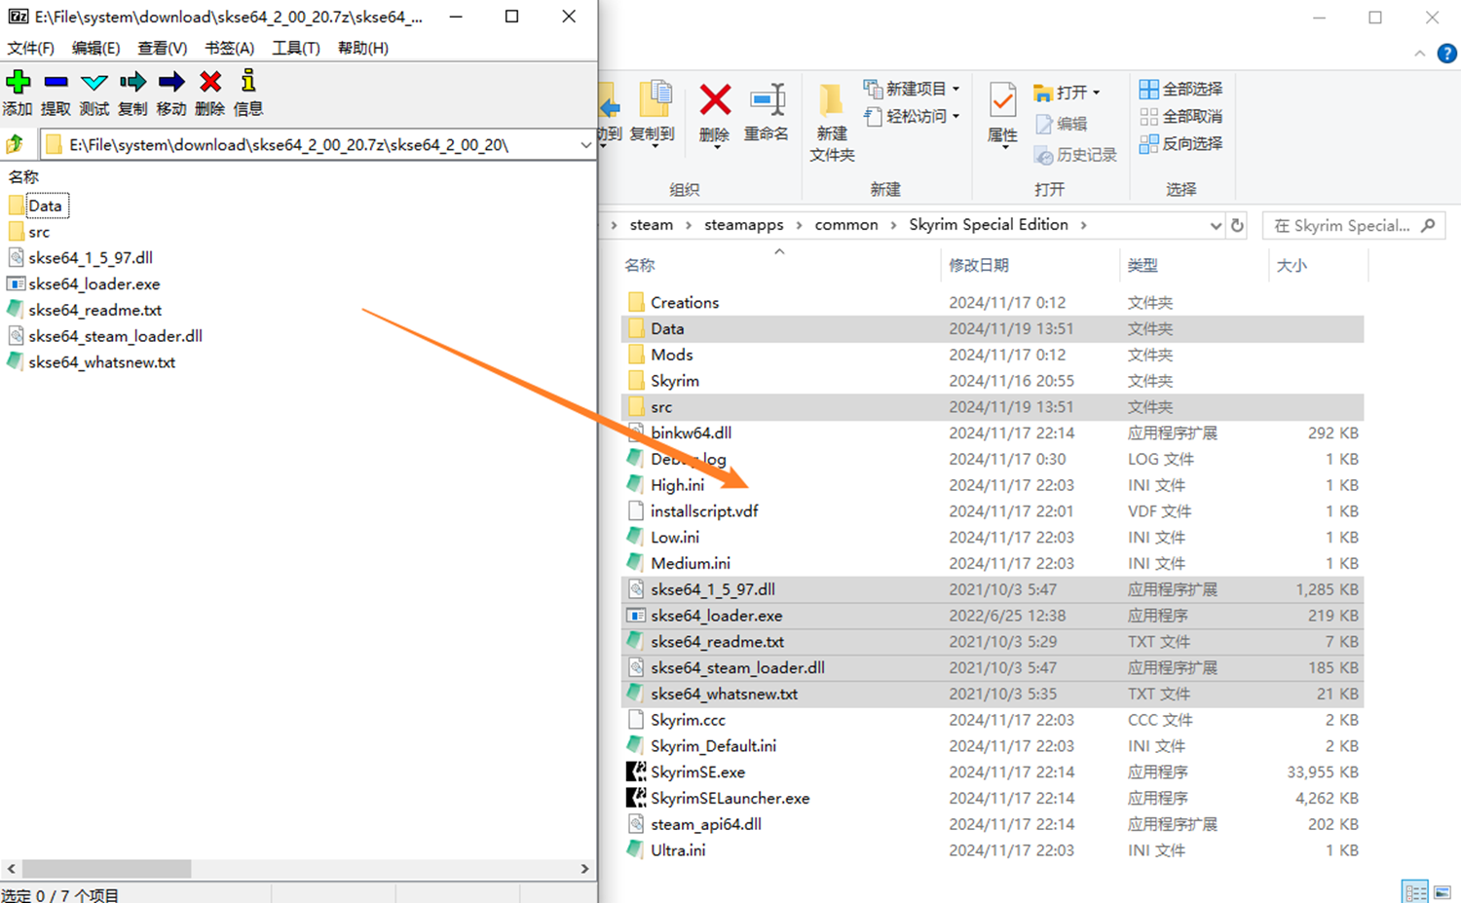The width and height of the screenshot is (1461, 903).
Task: Click the 名称 column header in 7-Zip
Action: point(24,176)
